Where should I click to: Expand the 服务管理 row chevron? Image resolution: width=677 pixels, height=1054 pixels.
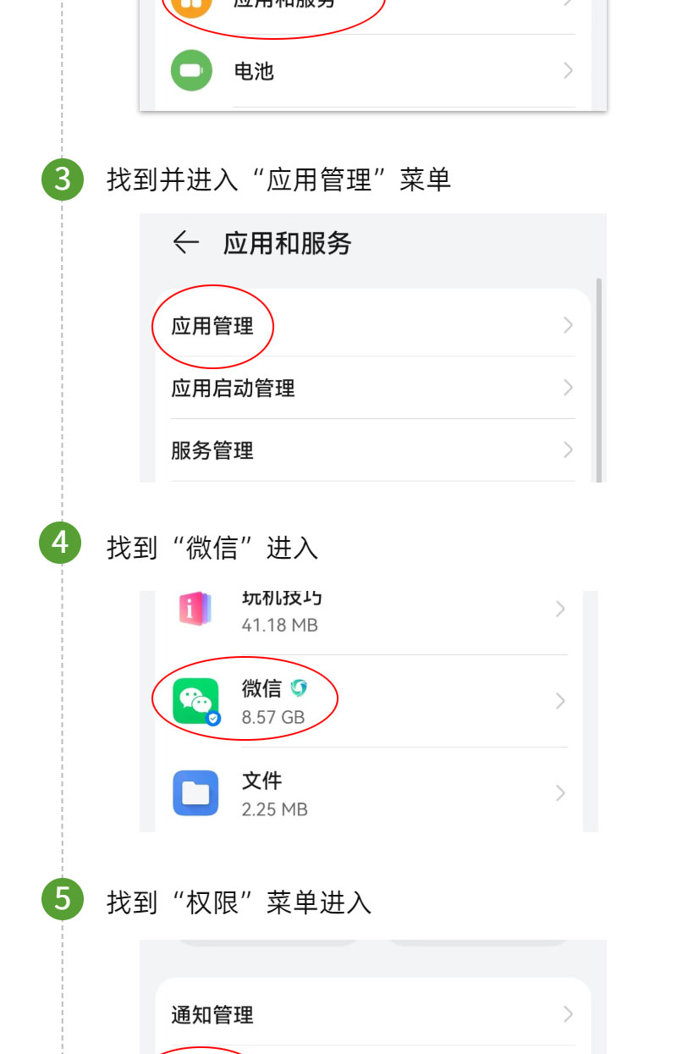pos(568,450)
